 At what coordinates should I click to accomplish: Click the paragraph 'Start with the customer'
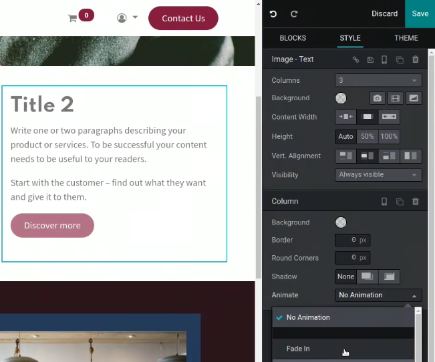tap(108, 190)
